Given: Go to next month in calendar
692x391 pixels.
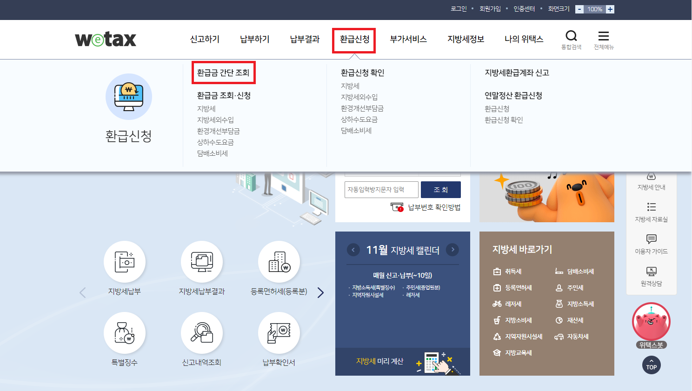Looking at the screenshot, I should pyautogui.click(x=452, y=250).
